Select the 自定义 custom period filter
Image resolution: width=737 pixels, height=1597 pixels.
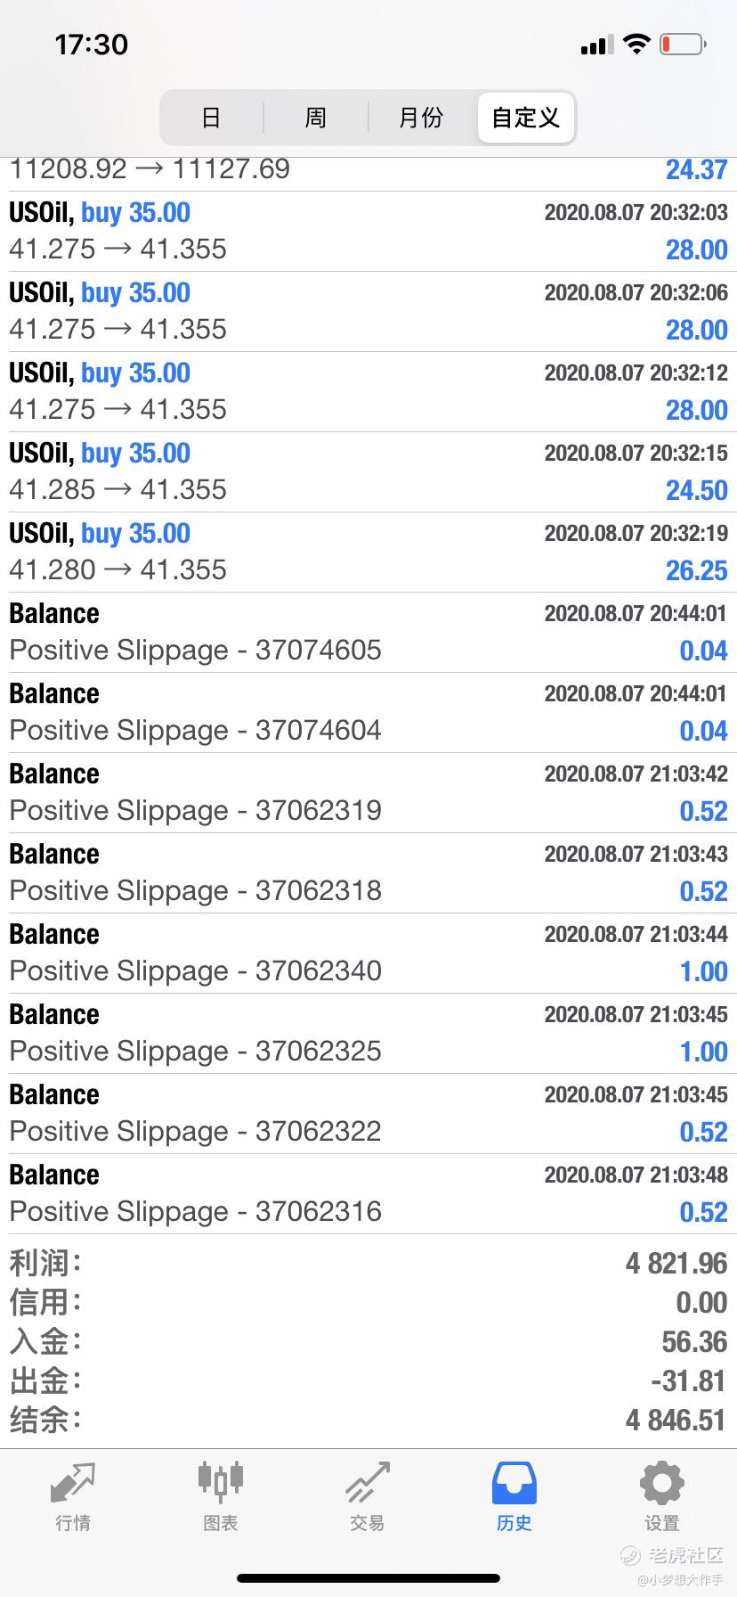click(x=526, y=118)
